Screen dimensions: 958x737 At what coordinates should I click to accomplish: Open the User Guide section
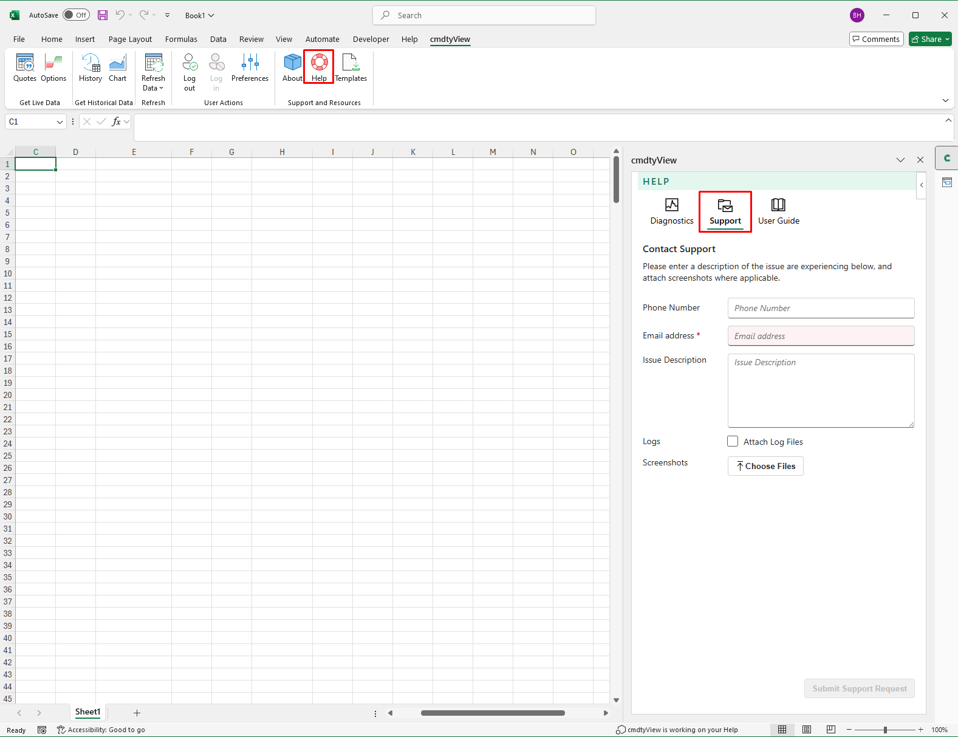(x=779, y=211)
